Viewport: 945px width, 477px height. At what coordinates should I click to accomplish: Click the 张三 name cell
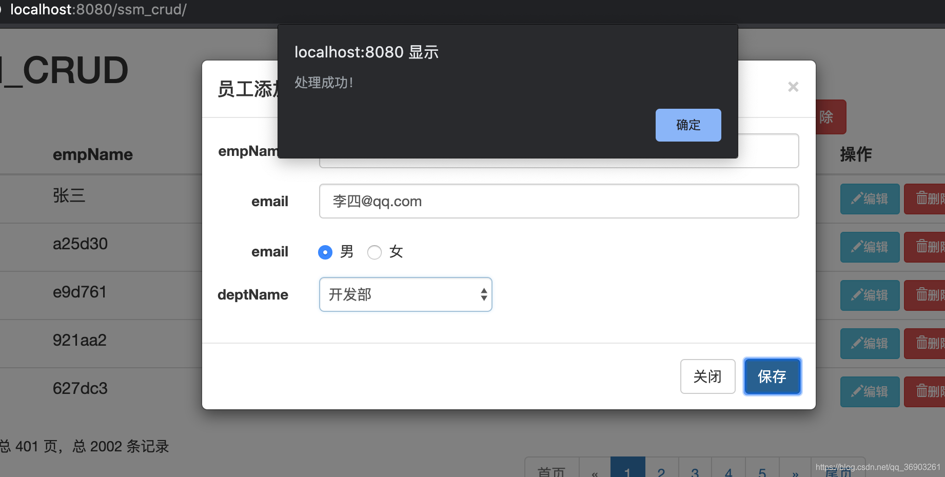click(x=69, y=195)
